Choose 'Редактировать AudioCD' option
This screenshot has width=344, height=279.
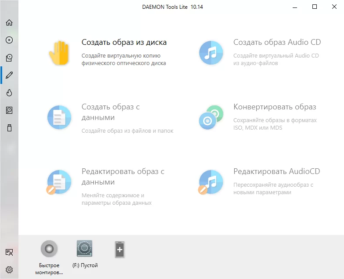276,171
